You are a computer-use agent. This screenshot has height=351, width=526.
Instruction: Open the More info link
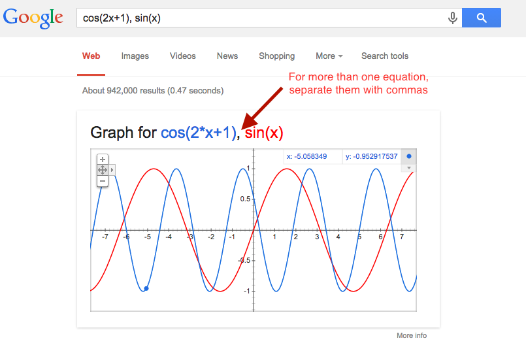[x=412, y=335]
